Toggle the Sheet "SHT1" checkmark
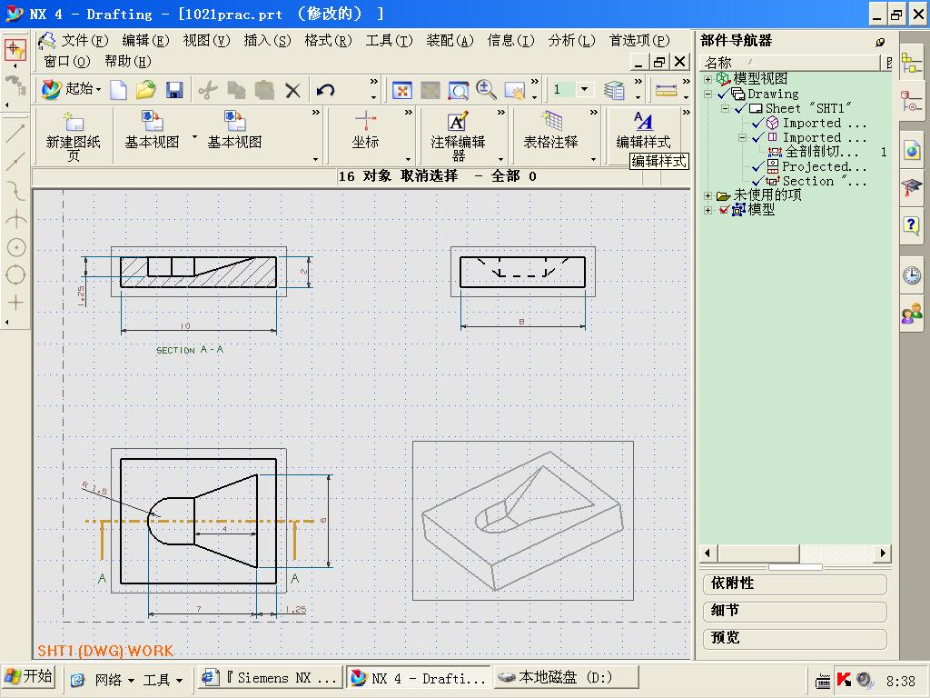Viewport: 930px width, 698px height. [741, 109]
